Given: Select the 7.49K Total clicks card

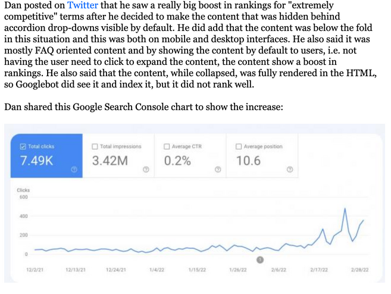Looking at the screenshot, I should click(46, 155).
